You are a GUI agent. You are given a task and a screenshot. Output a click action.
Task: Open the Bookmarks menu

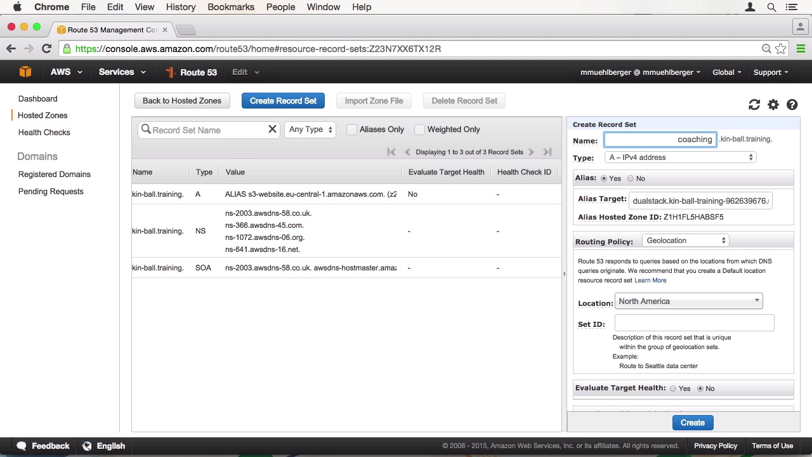(231, 7)
